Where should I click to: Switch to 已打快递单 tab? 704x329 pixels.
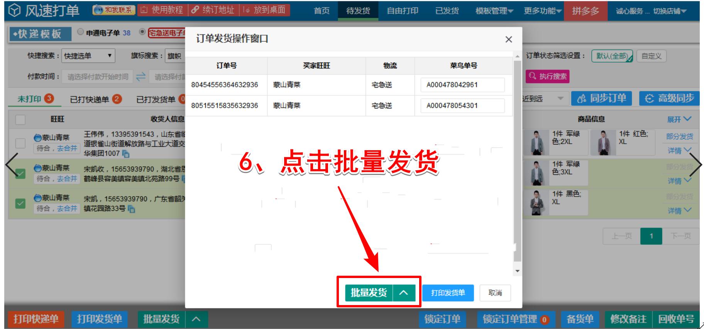pos(96,99)
